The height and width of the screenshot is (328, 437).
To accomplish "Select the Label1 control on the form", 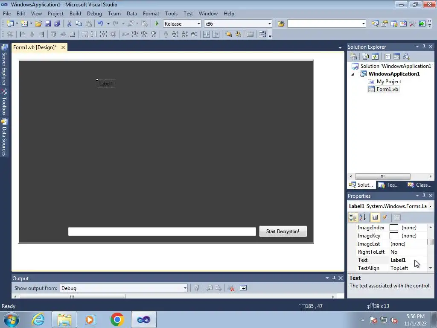I will tap(106, 84).
